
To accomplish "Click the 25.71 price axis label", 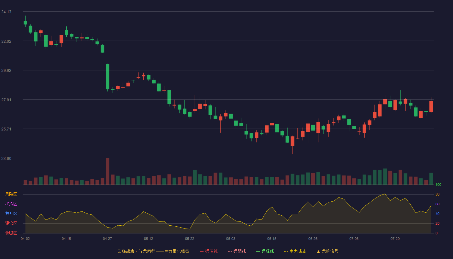I will click(6, 129).
